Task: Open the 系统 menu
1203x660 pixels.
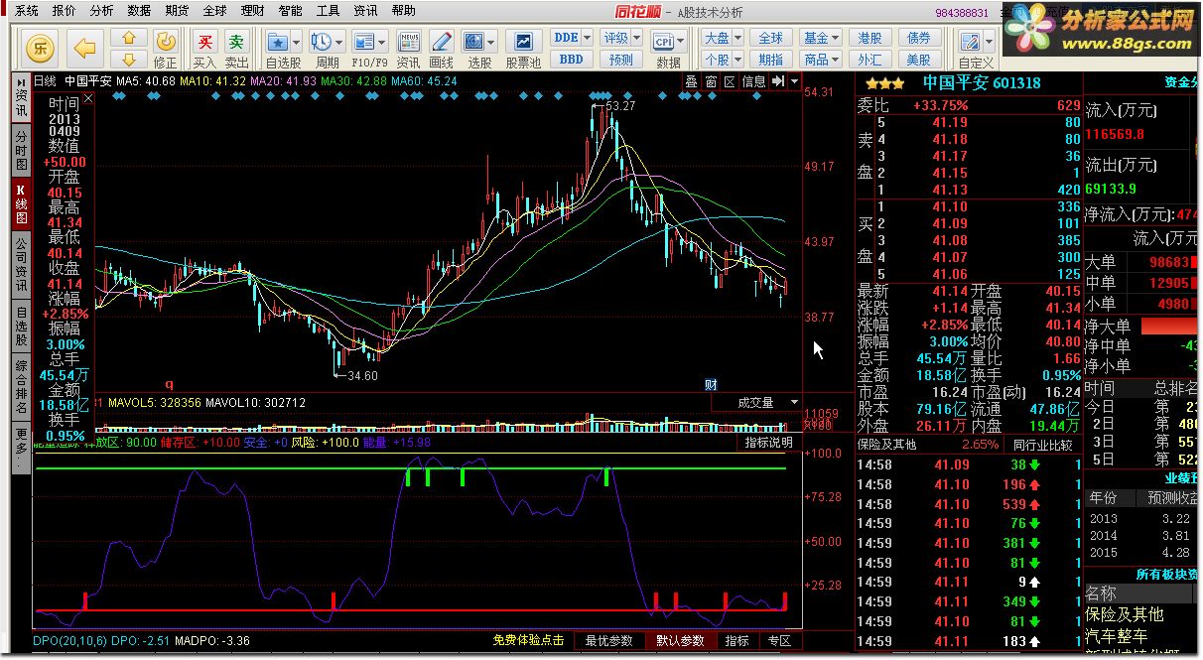Action: 27,11
